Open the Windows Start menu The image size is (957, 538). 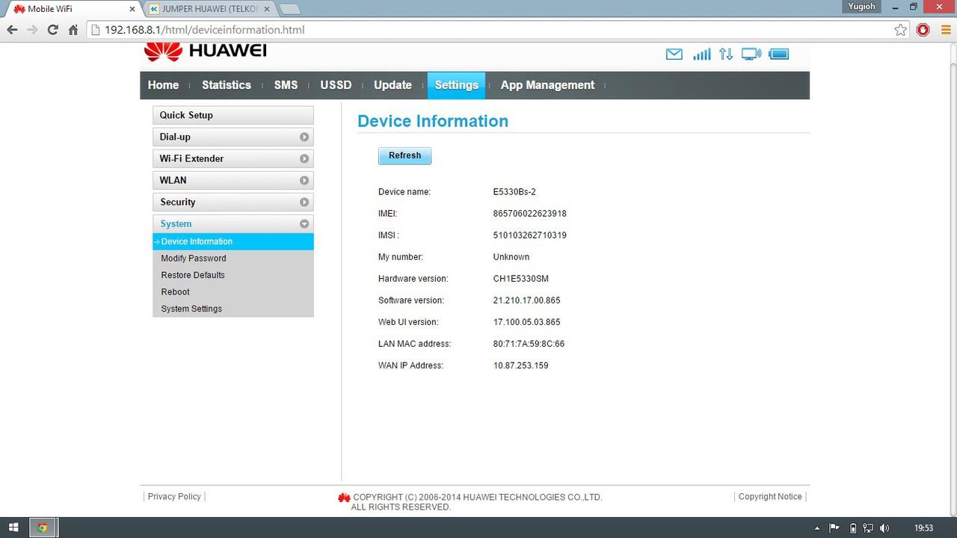(13, 528)
